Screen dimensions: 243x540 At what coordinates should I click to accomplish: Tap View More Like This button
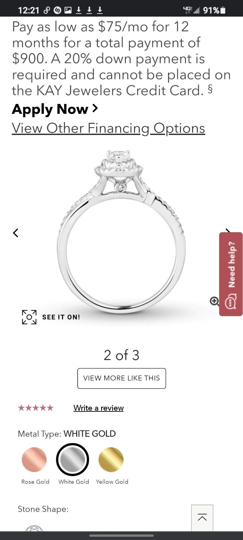122,378
